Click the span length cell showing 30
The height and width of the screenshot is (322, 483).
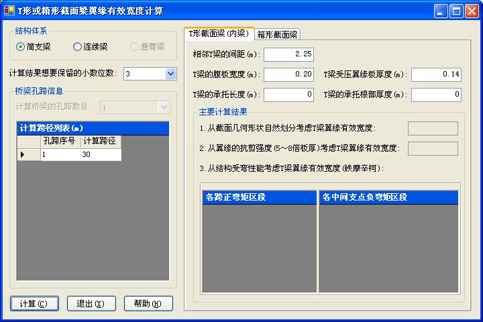(x=101, y=154)
